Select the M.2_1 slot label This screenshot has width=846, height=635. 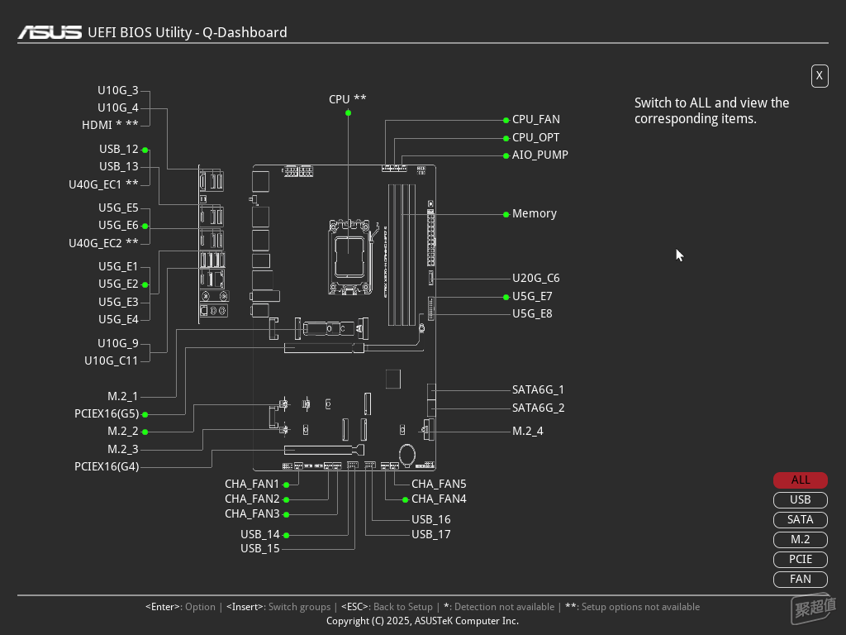tap(123, 396)
